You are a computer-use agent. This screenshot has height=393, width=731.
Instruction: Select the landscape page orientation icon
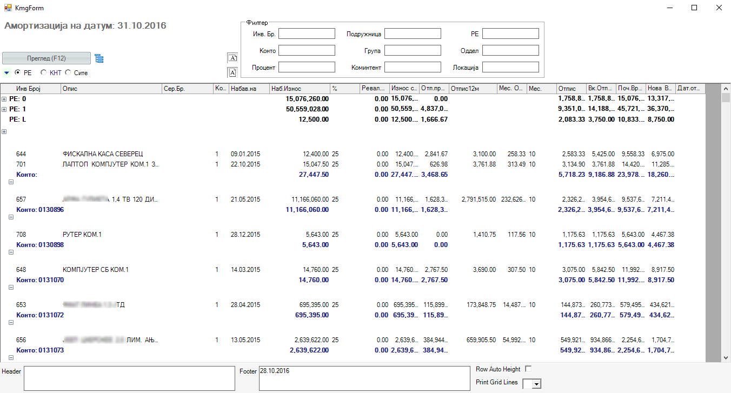point(232,58)
